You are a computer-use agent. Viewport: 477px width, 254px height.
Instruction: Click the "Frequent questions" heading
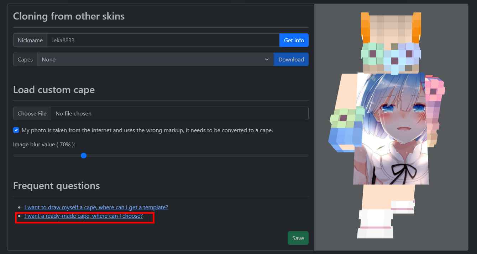point(56,185)
